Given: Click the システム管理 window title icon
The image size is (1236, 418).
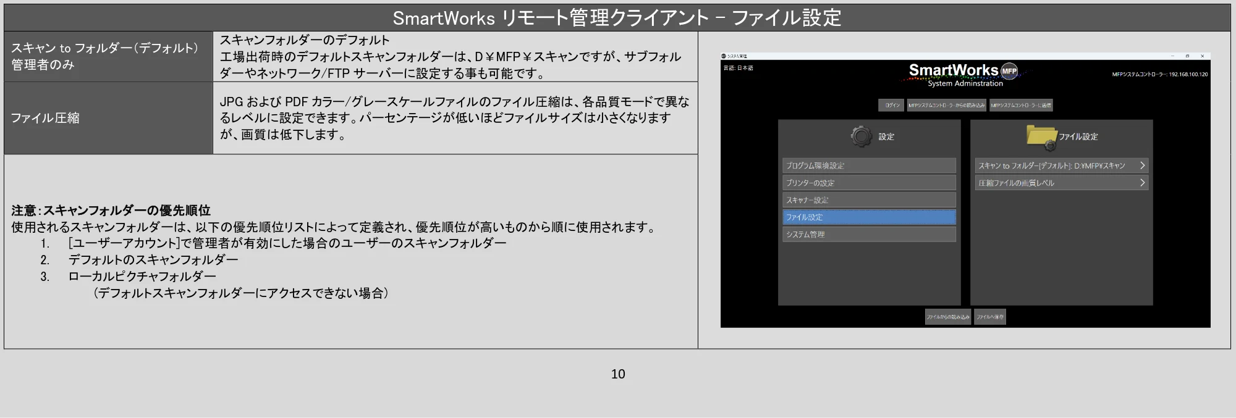Looking at the screenshot, I should [724, 56].
